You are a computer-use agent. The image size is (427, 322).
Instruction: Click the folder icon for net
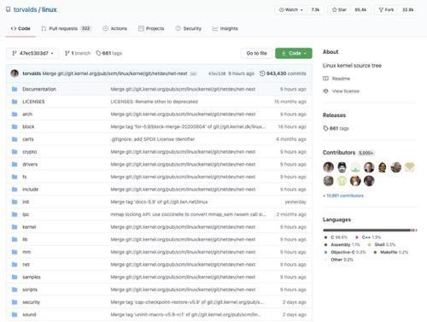(x=15, y=265)
